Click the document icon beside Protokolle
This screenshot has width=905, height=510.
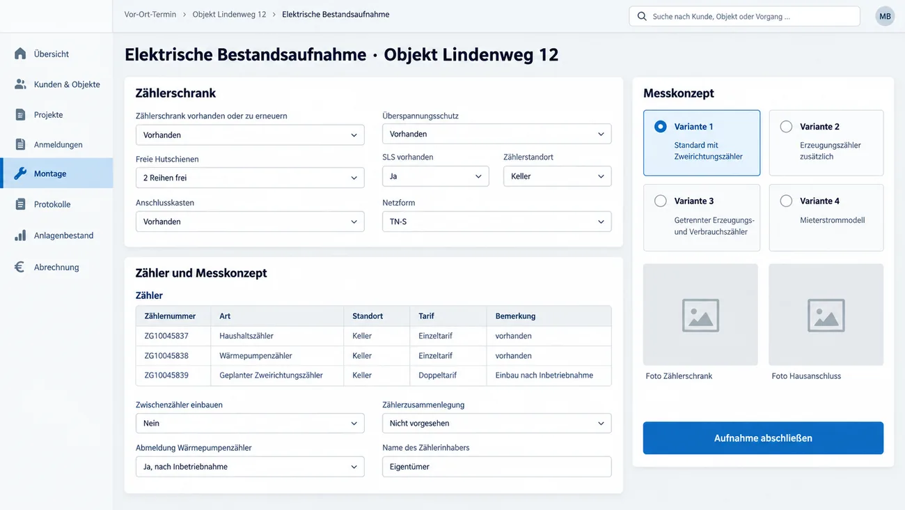coord(20,204)
